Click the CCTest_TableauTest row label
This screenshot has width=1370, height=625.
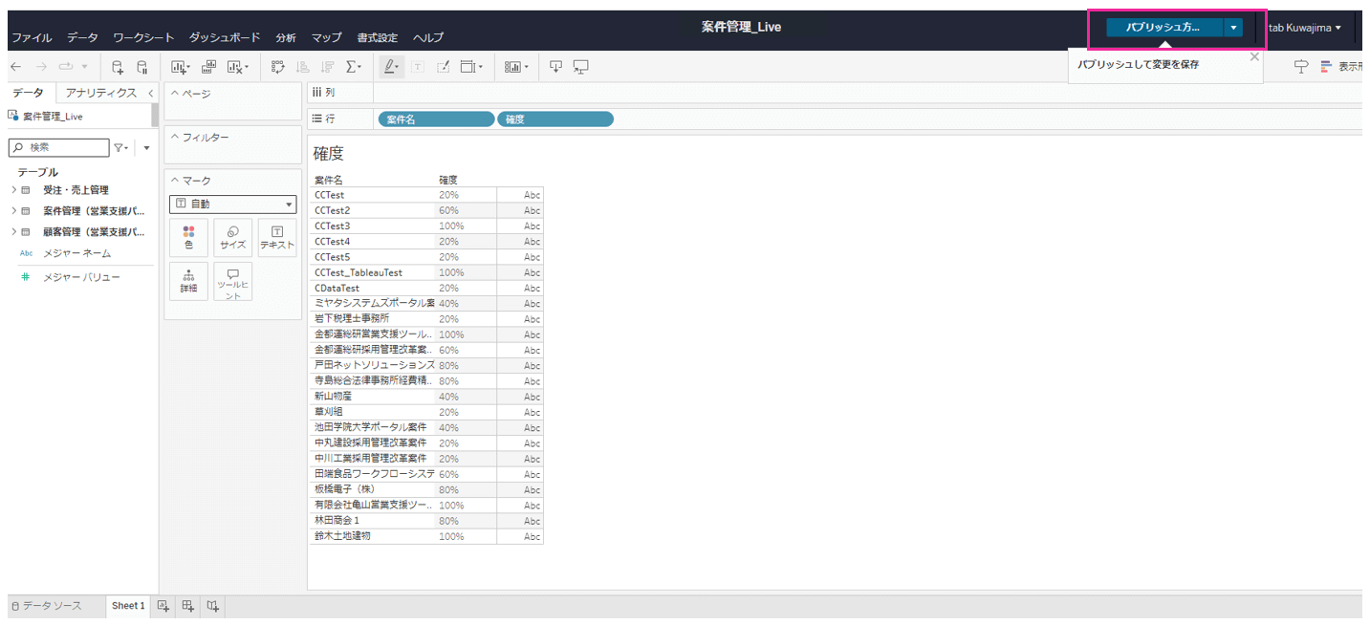coord(359,272)
